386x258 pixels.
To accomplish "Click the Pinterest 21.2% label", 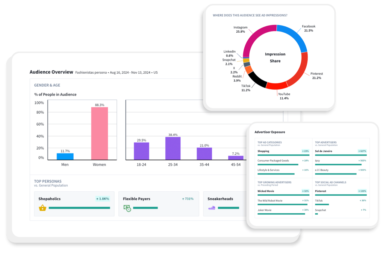I will [x=317, y=76].
